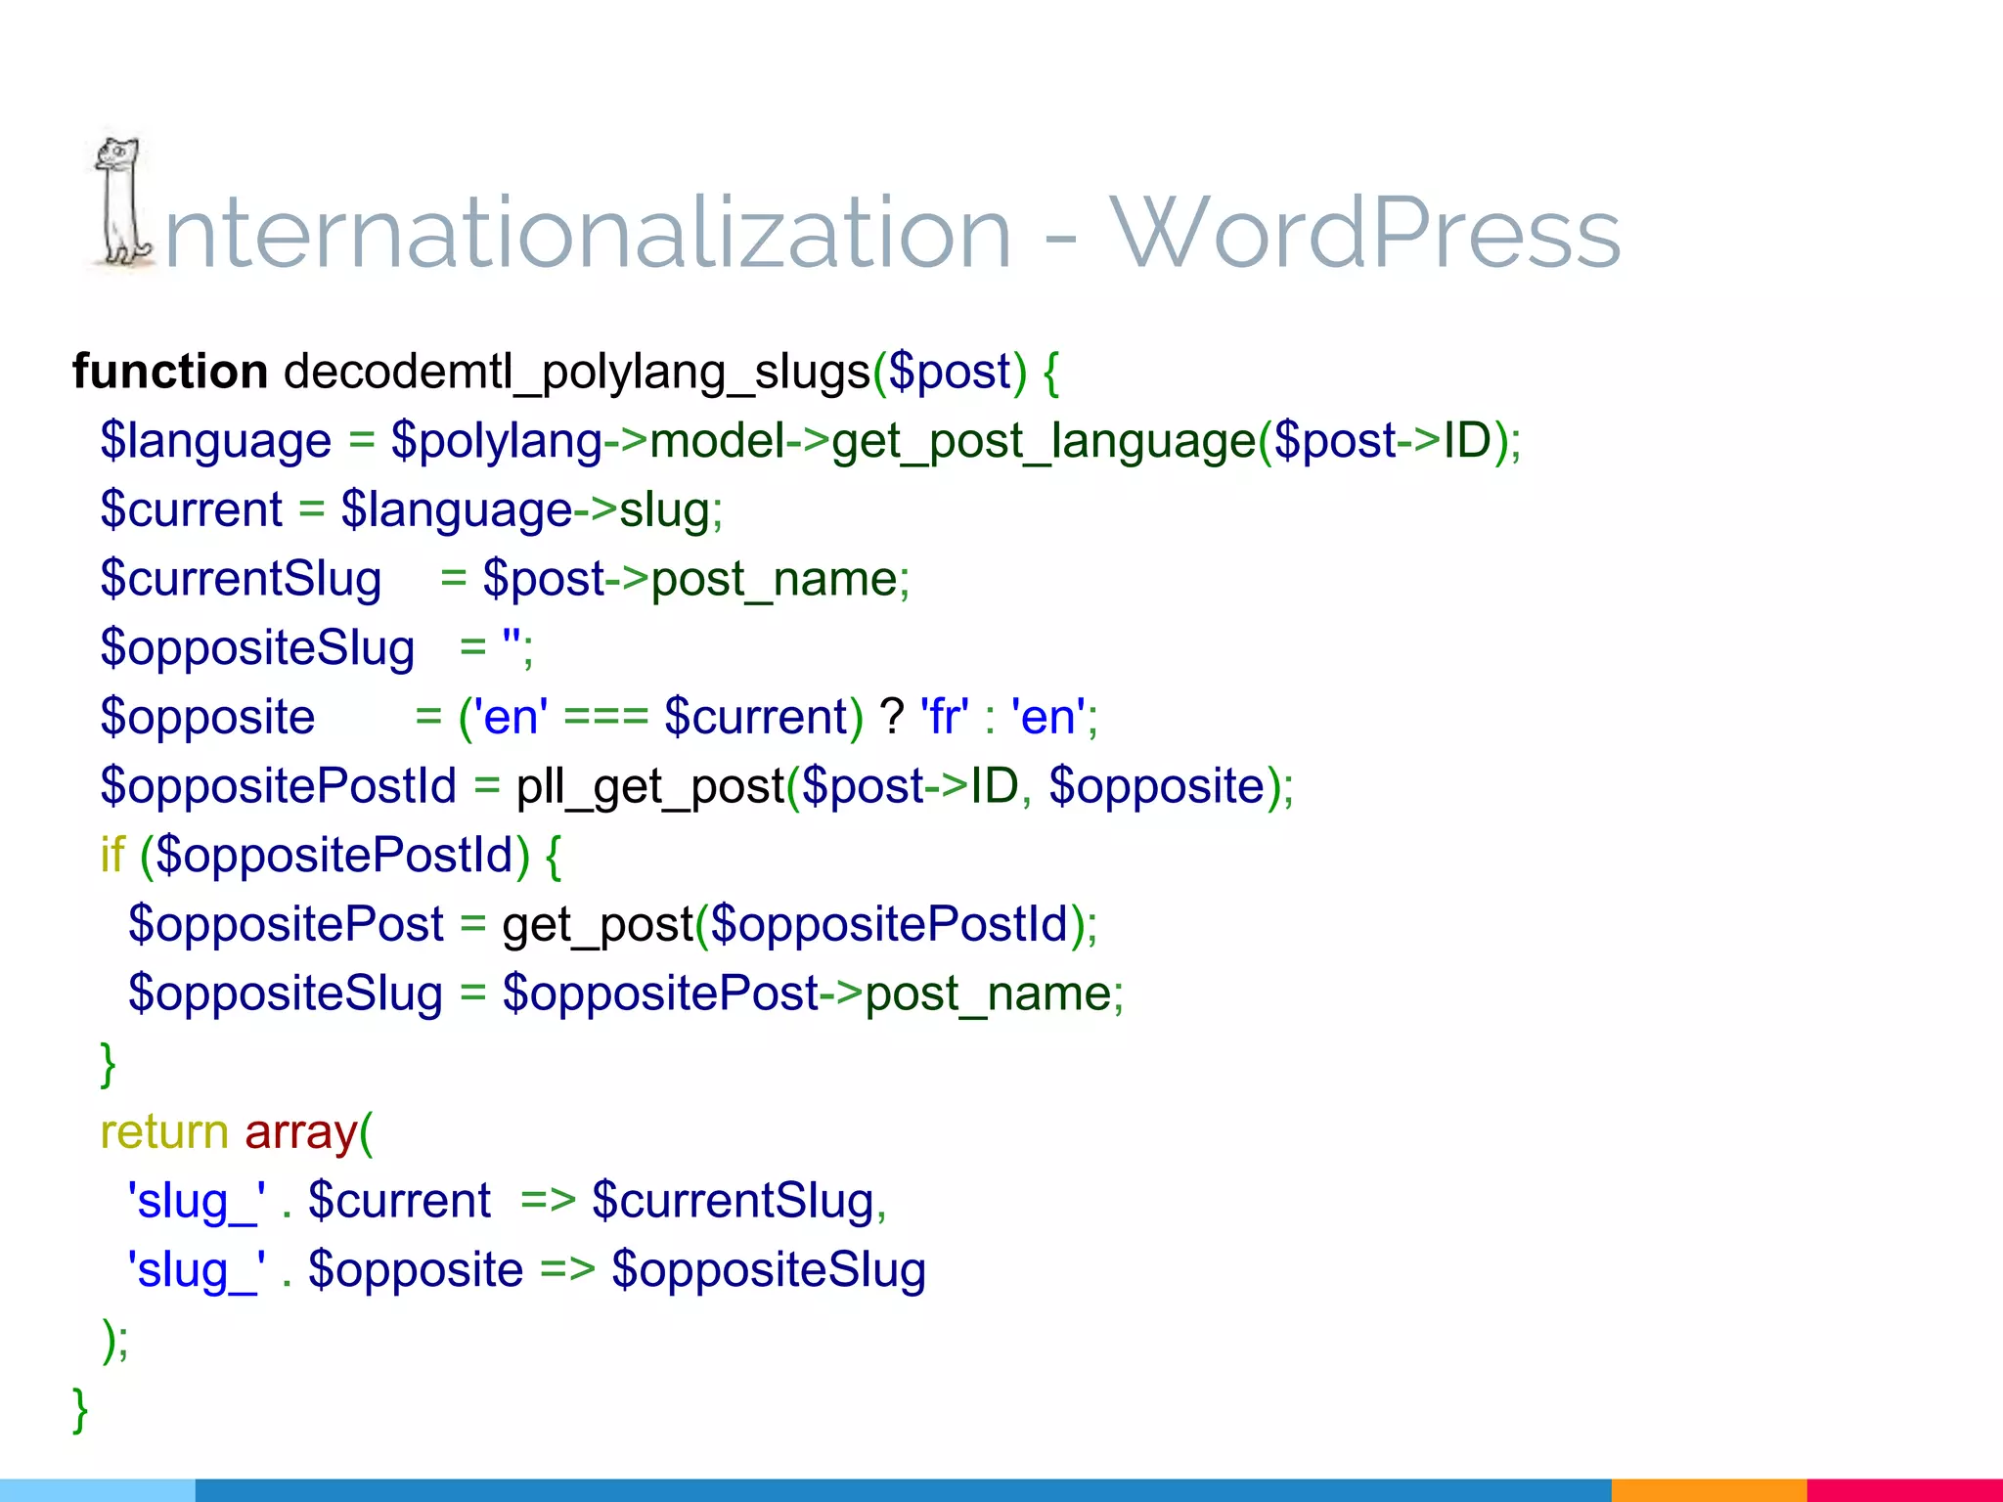
Task: Click the line '$oppositePost = get_post($oppositePostId);'
Action: 613,926
